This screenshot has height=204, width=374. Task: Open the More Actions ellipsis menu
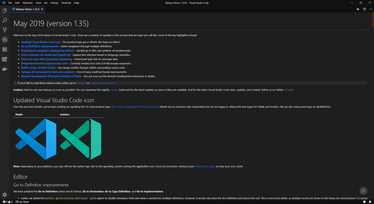coord(370,9)
